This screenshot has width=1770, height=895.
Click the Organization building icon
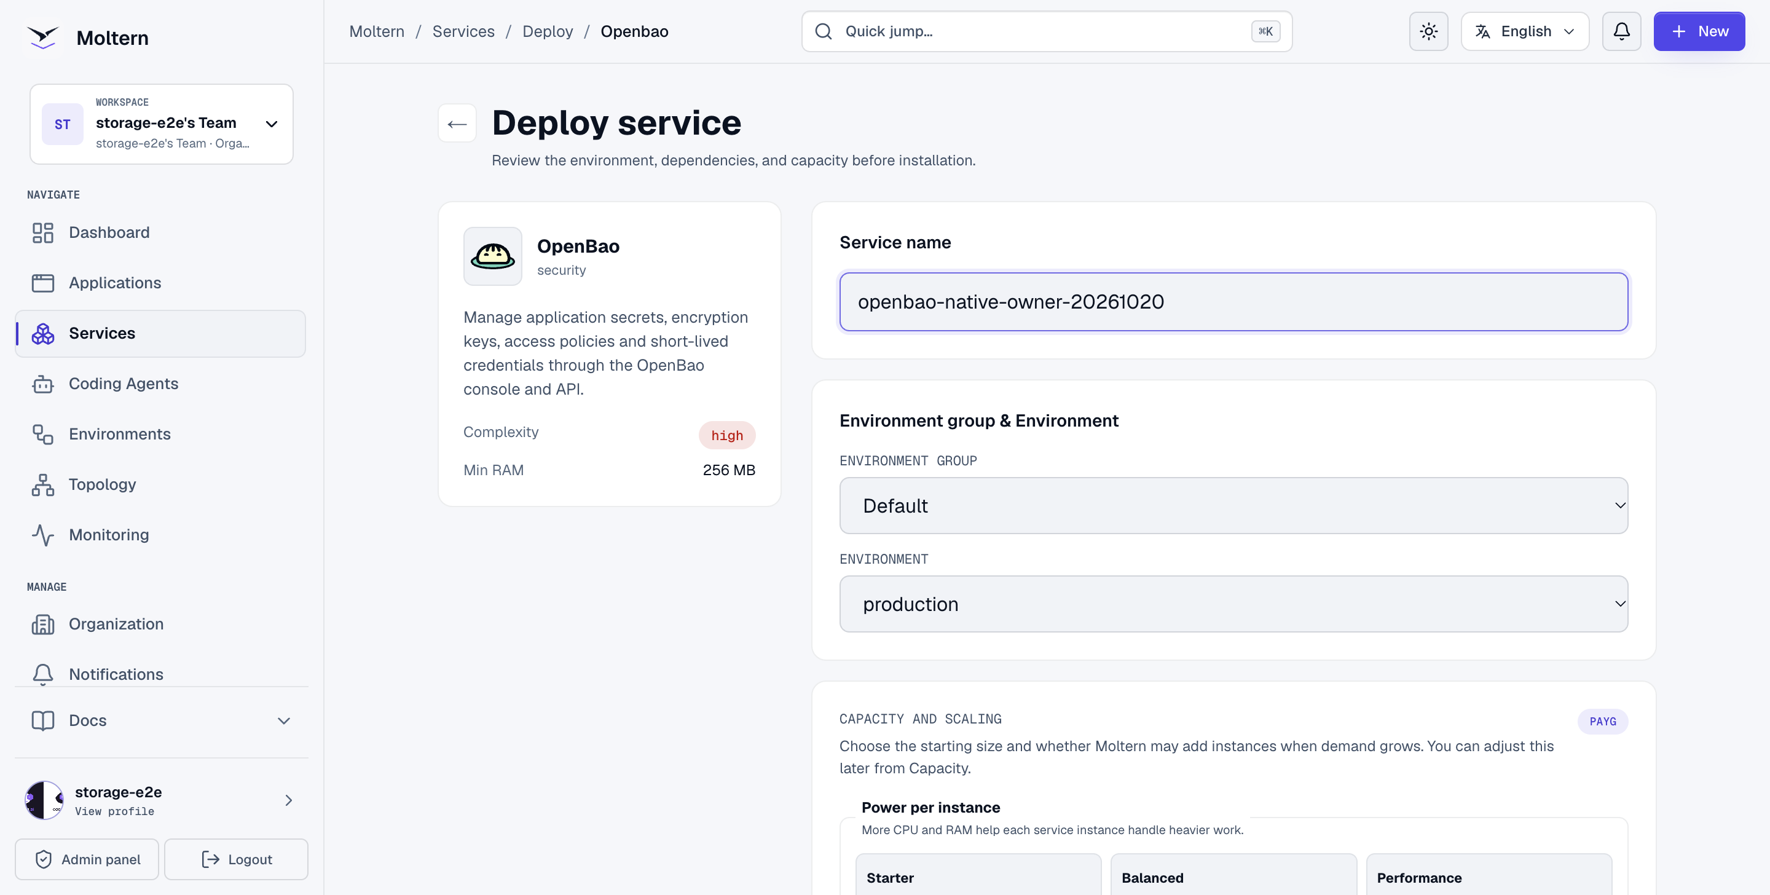(x=42, y=624)
